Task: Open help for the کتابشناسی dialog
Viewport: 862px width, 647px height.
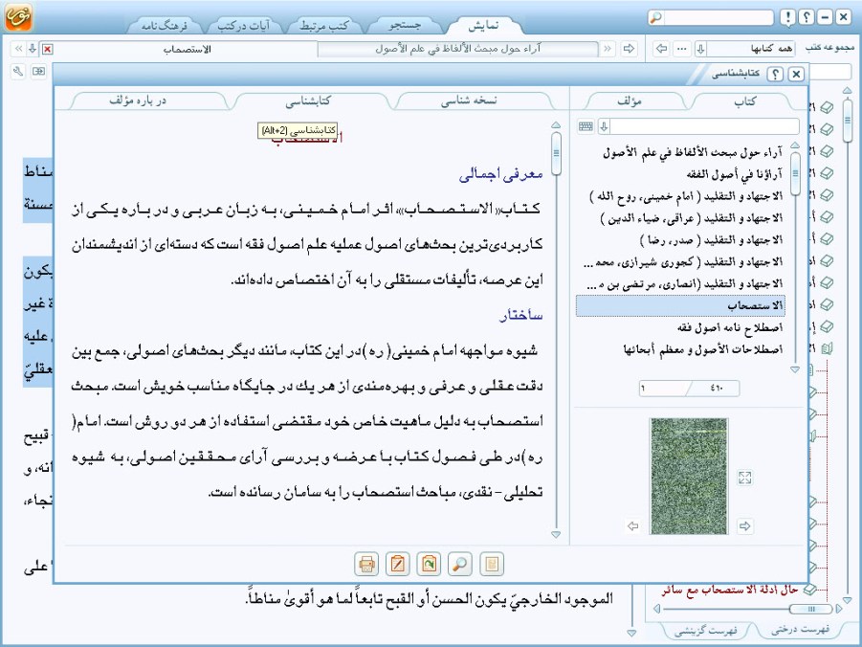Action: [775, 74]
